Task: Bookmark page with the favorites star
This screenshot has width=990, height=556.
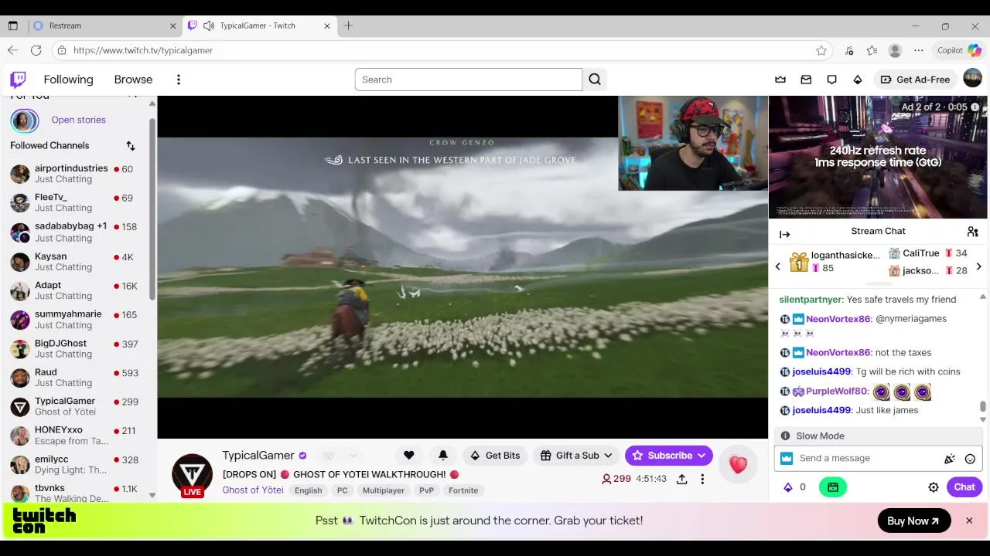Action: tap(821, 50)
